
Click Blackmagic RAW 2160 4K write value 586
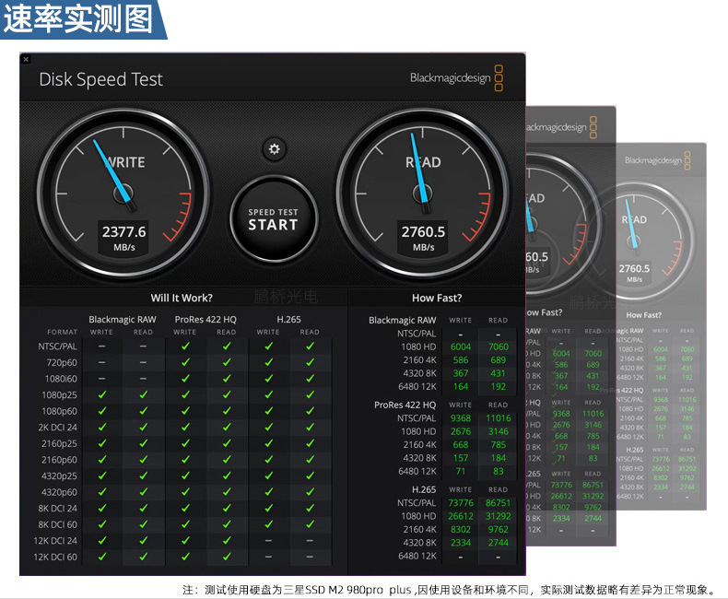click(461, 360)
